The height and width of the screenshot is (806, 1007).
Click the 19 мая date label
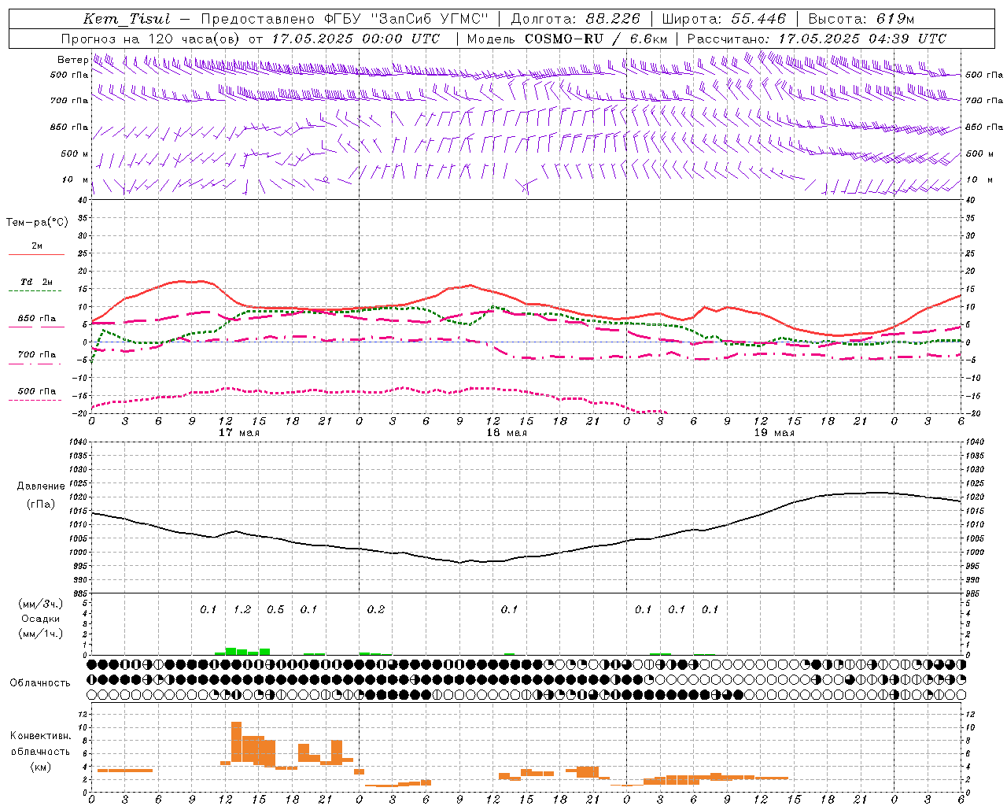(774, 433)
